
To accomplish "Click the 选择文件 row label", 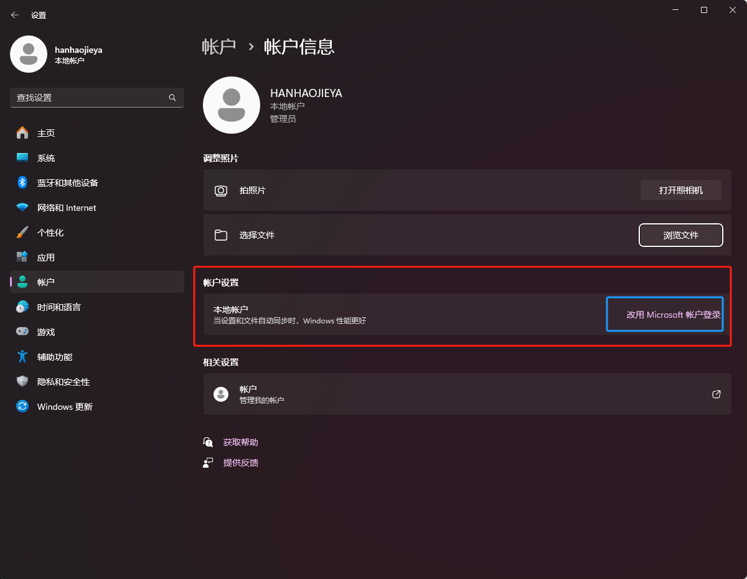I will point(257,235).
